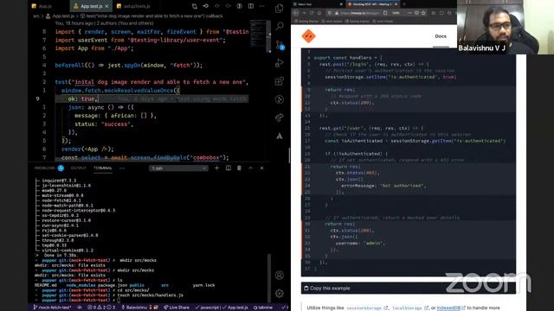
Task: Click the terminal prompt input cursor
Action: click(119, 301)
